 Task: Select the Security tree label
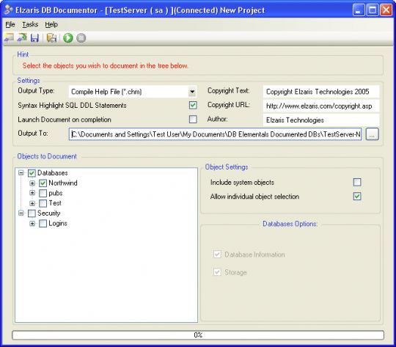(x=48, y=213)
